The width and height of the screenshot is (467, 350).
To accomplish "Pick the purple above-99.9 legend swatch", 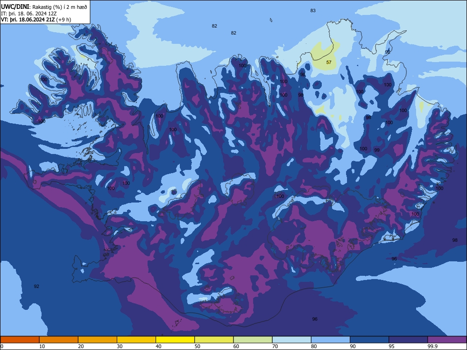I will pos(447,340).
